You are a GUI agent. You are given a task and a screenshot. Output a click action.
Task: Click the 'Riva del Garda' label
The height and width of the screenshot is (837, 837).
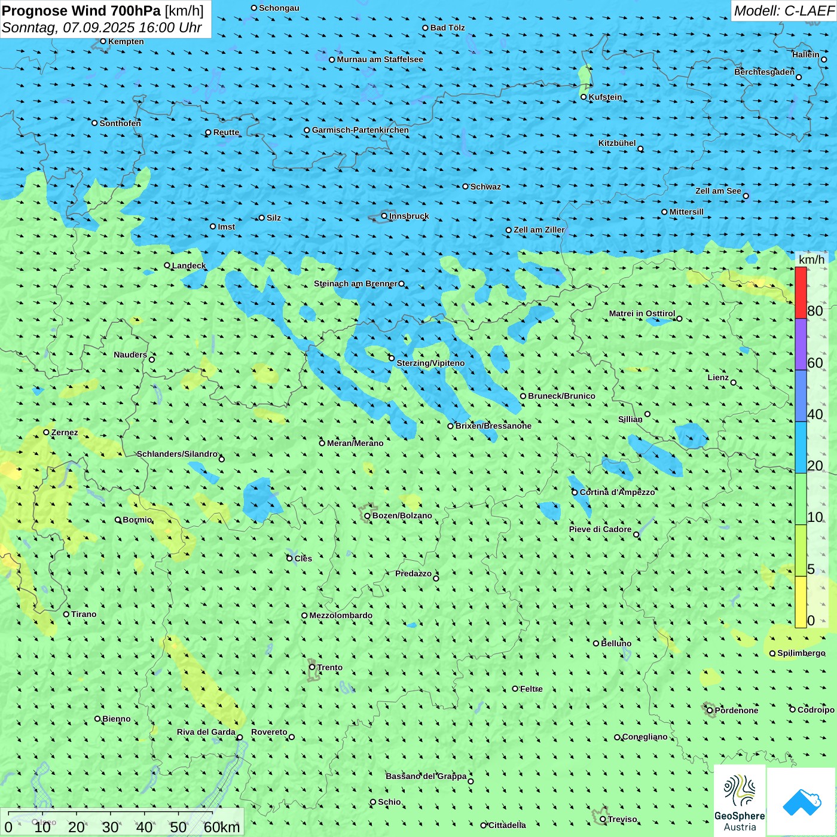pos(206,732)
